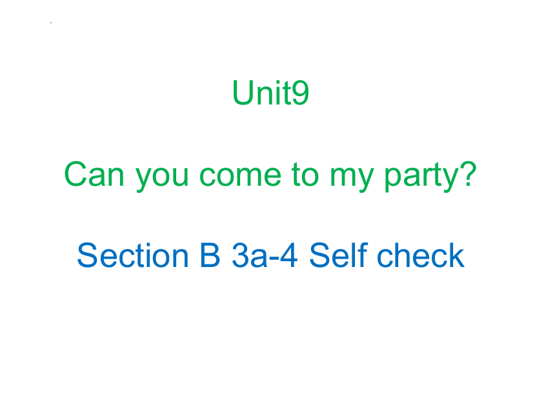Viewport: 555px width, 416px height.
Task: Click the small gray dot at top-left
Action: 51,23
